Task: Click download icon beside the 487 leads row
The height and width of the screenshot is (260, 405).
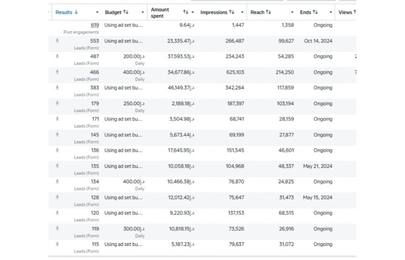Action: [57, 56]
